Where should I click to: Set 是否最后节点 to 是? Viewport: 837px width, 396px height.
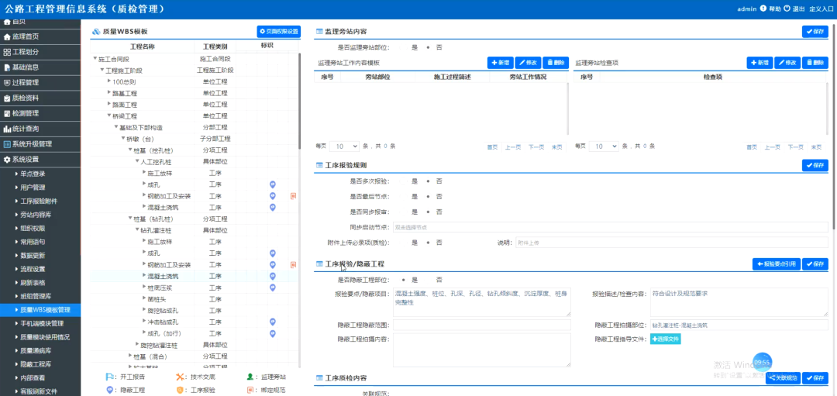pos(404,196)
